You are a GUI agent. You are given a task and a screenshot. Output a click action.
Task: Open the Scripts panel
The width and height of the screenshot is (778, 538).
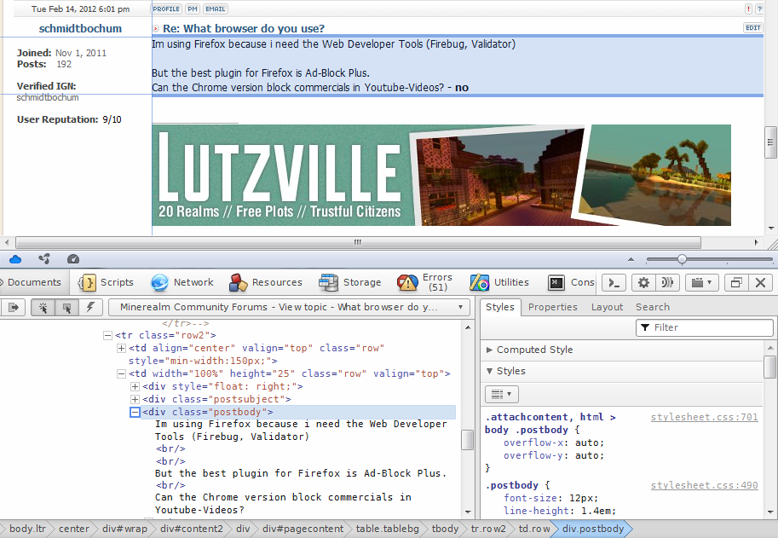[106, 282]
